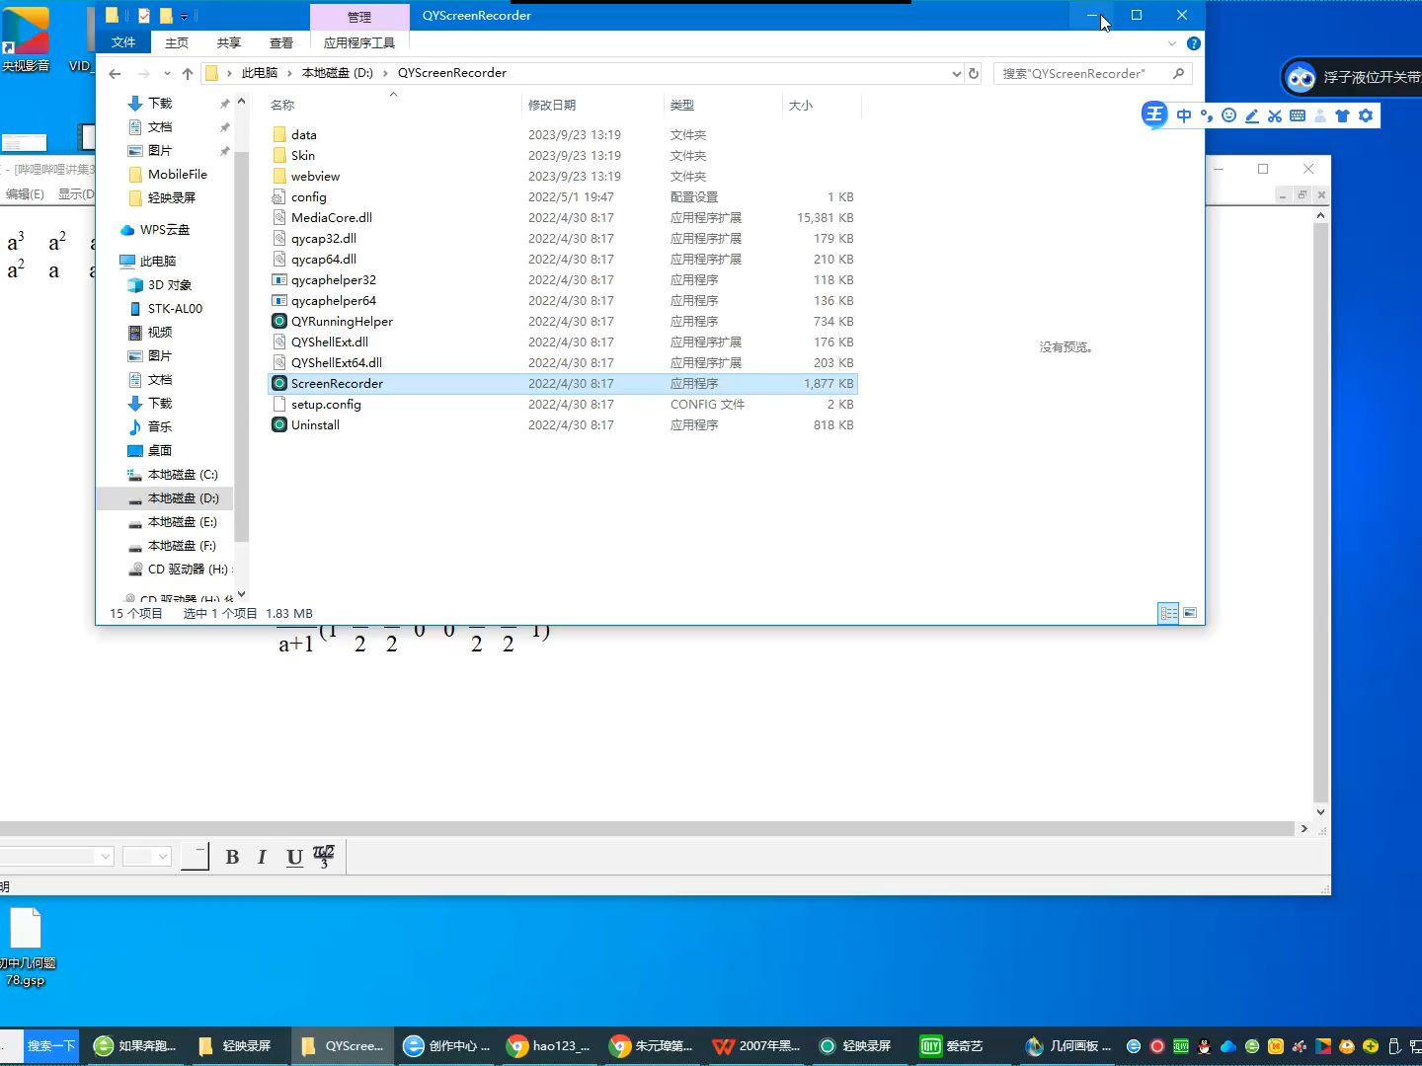1422x1066 pixels.
Task: Click the fraction format icon in editor
Action: pos(324,856)
